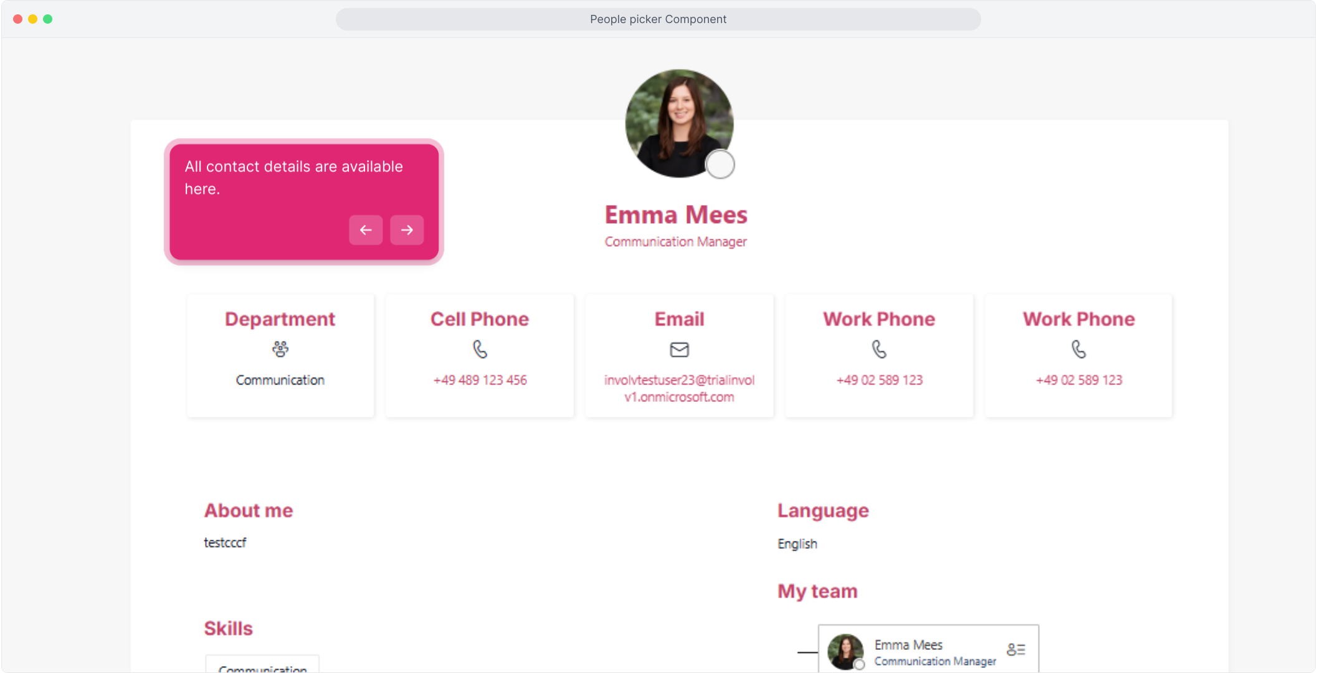Image resolution: width=1317 pixels, height=673 pixels.
Task: Click the tooltip text 'All contact details are available here.'
Action: [294, 178]
